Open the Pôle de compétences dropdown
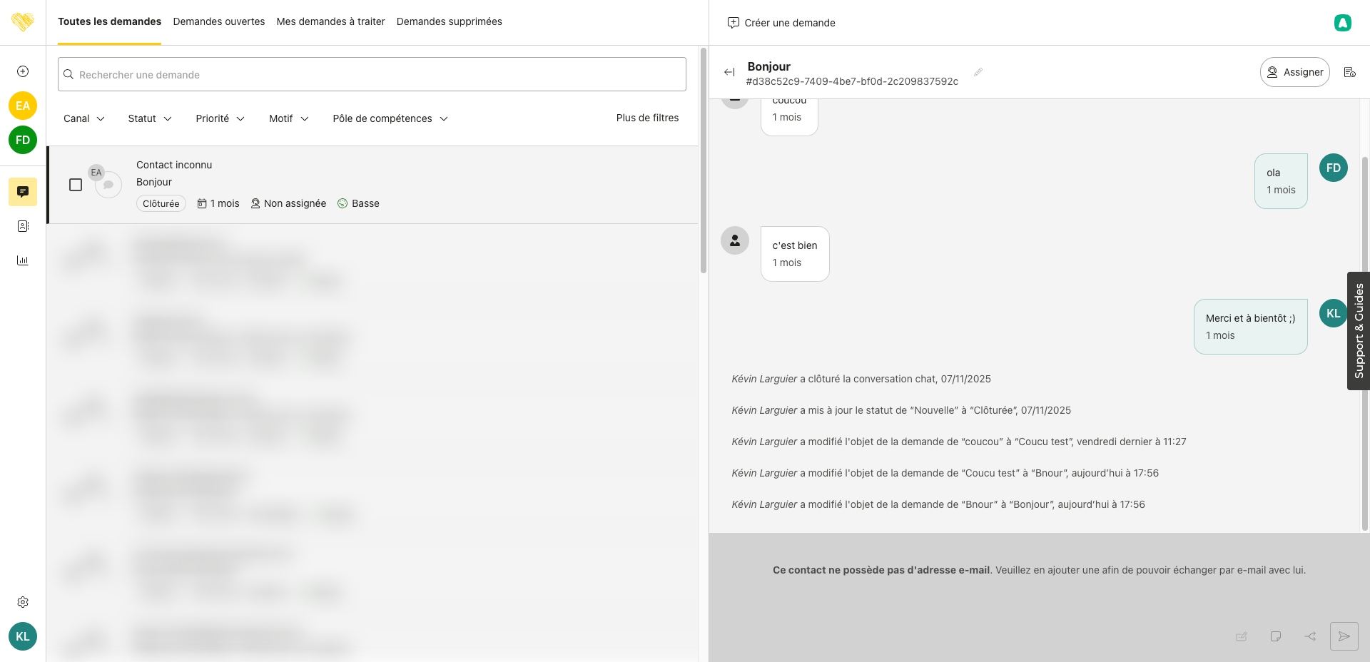1370x662 pixels. coord(390,118)
